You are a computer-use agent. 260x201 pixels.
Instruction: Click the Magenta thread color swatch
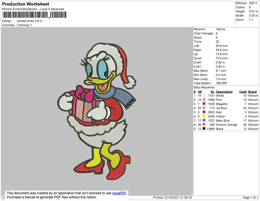(x=204, y=104)
